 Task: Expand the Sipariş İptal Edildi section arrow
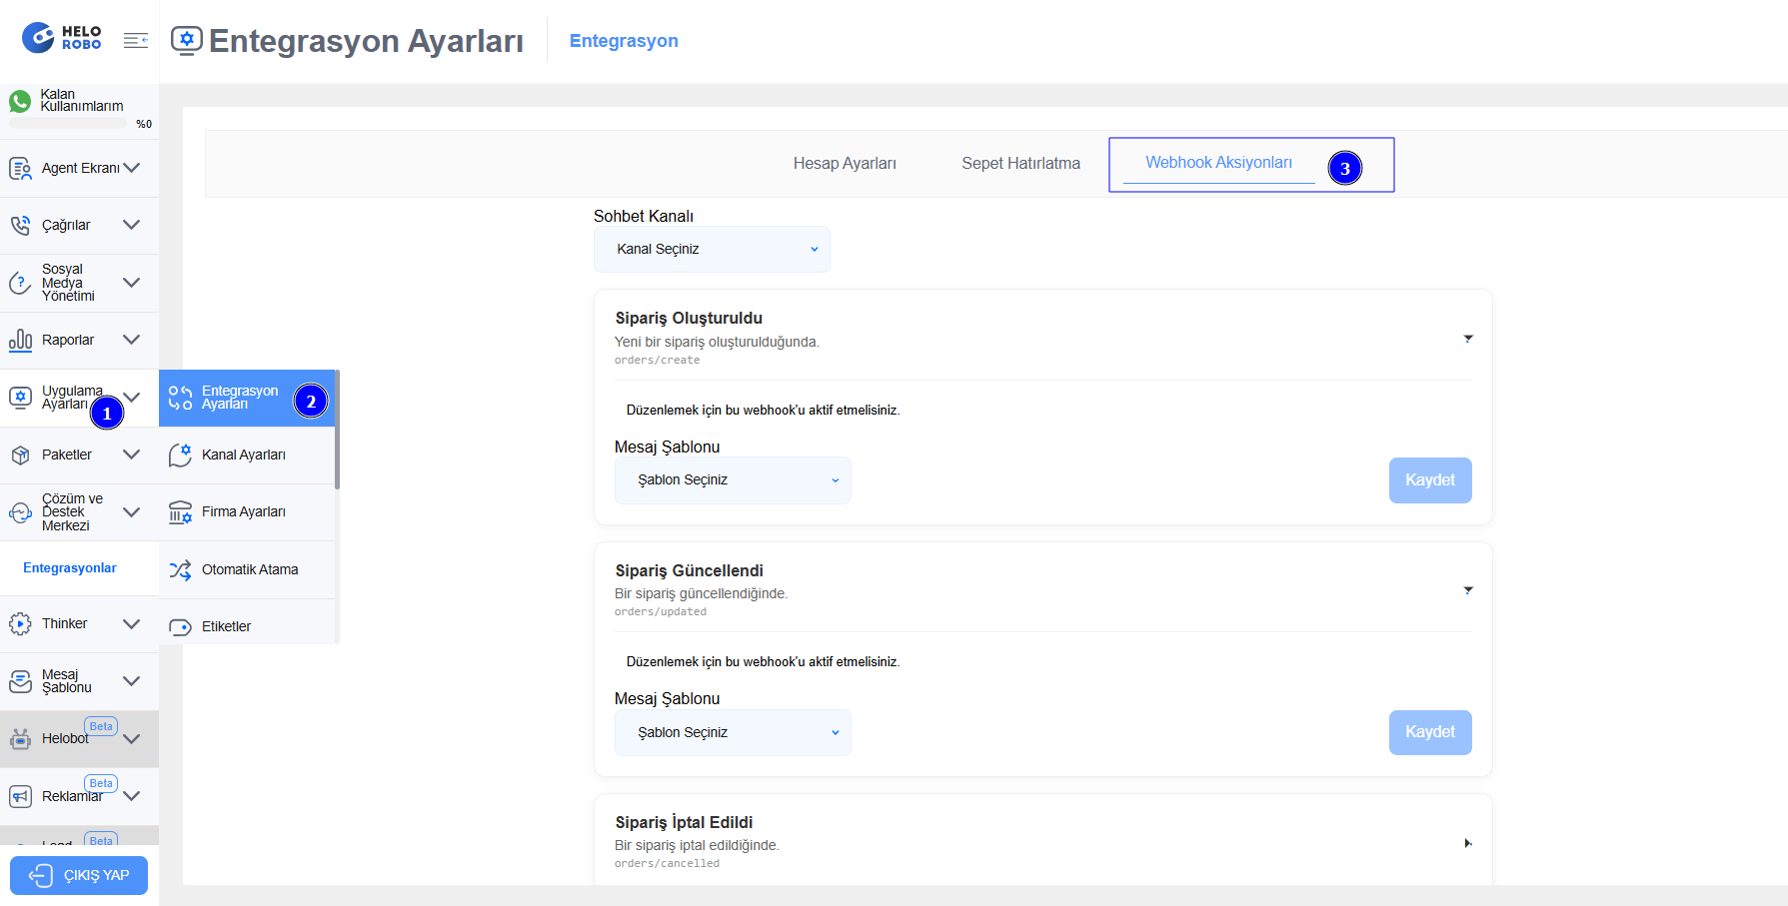point(1468,843)
